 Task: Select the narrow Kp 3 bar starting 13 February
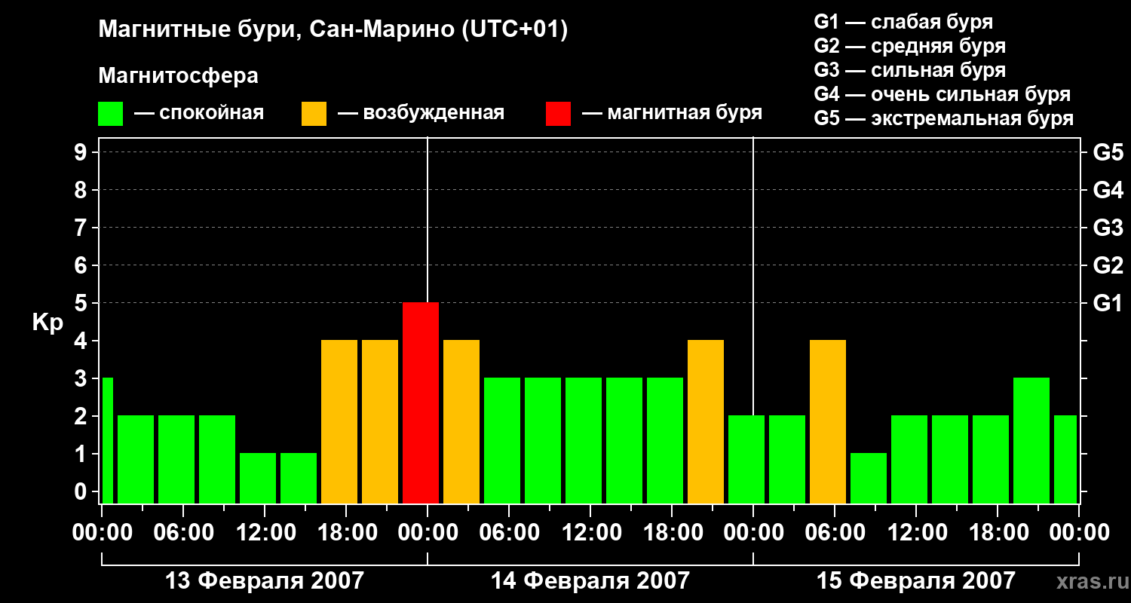point(107,440)
